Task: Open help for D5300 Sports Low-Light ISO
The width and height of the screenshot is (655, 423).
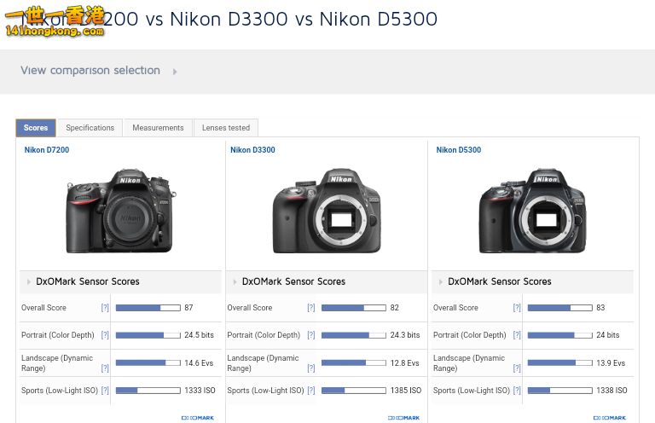Action: (x=517, y=391)
